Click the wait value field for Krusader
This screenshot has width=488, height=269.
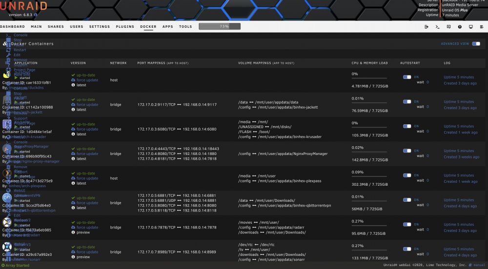pos(427,132)
